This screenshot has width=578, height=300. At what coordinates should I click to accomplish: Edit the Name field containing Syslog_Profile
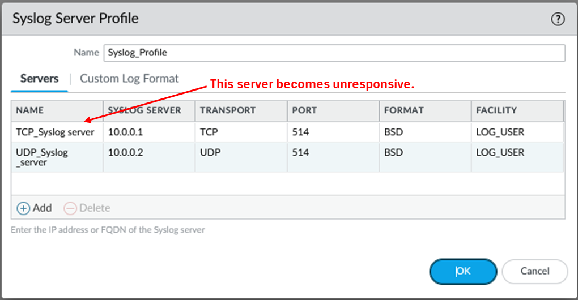(334, 53)
